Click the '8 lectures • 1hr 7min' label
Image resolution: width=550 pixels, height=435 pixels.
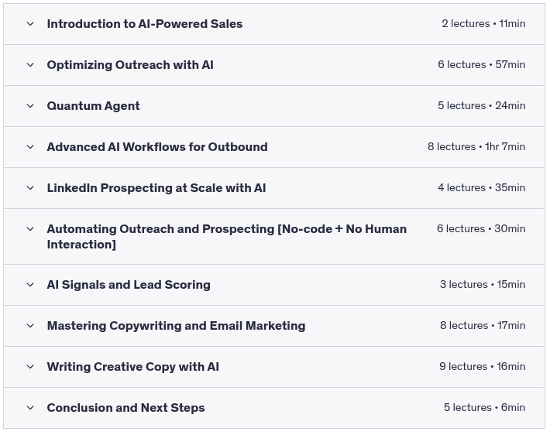(476, 147)
